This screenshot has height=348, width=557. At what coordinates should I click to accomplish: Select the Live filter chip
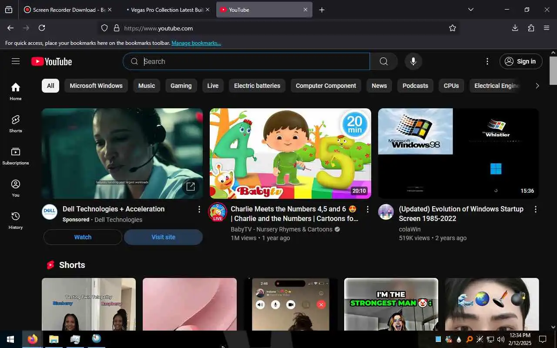(x=213, y=86)
